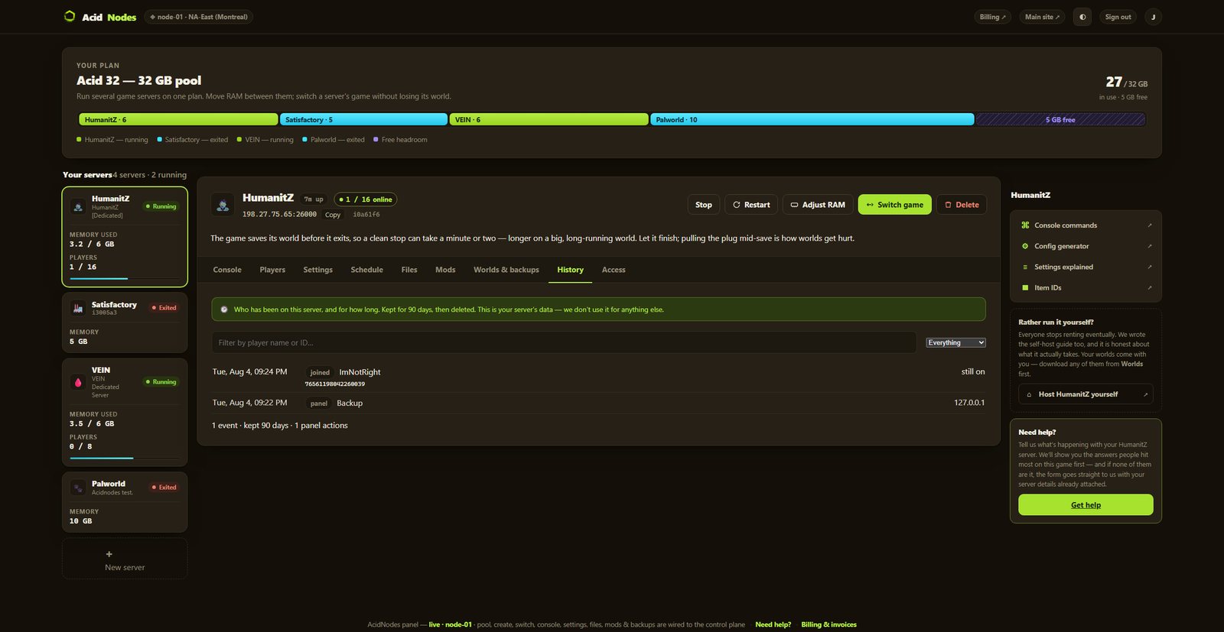Click the external arrow on Host HumanitZ yourself
1224x632 pixels.
1145,394
